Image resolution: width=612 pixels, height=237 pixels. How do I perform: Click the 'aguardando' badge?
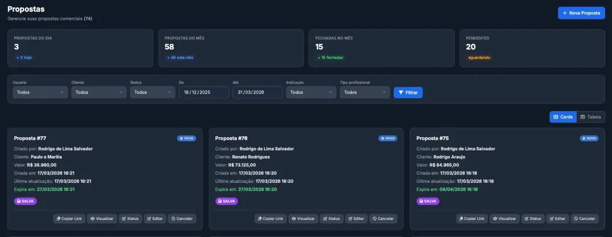click(479, 58)
